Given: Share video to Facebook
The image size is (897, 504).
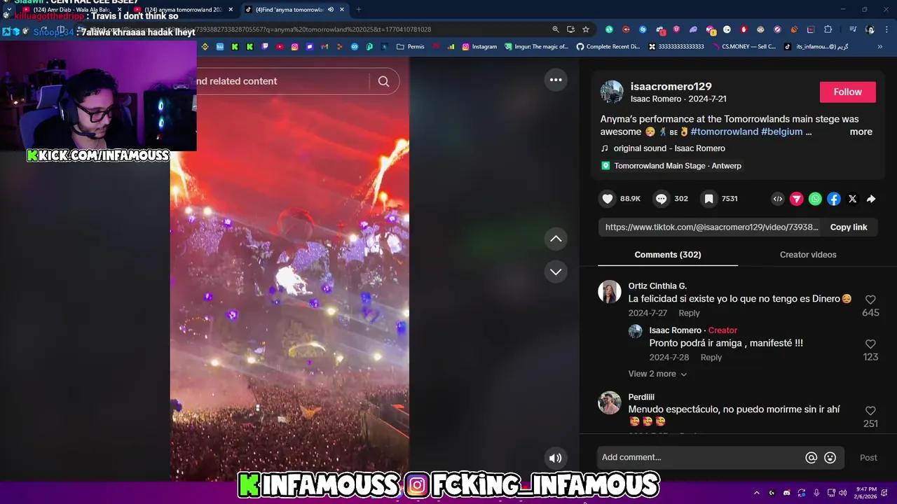Looking at the screenshot, I should (834, 199).
